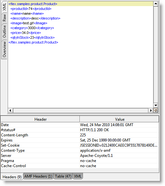Select the Set-Cookie header row
The width and height of the screenshot is (165, 186).
[80, 145]
